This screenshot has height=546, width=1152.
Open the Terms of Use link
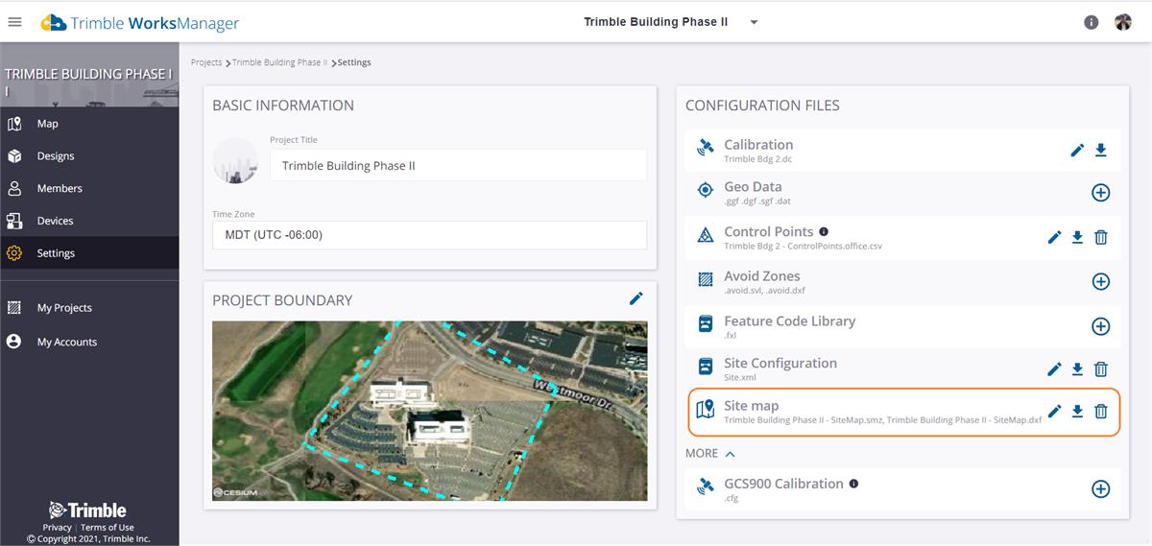pyautogui.click(x=108, y=527)
